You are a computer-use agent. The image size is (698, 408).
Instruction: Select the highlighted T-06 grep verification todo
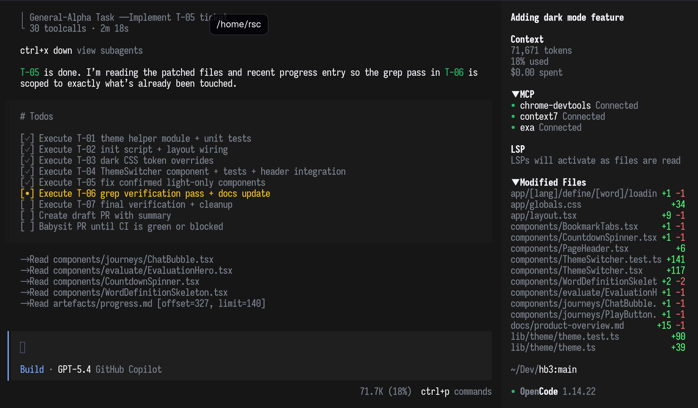(154, 193)
